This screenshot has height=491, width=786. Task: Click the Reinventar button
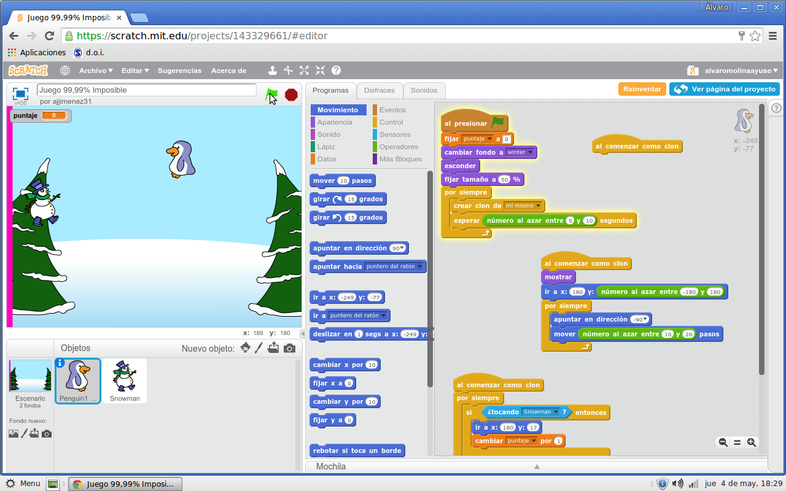642,88
